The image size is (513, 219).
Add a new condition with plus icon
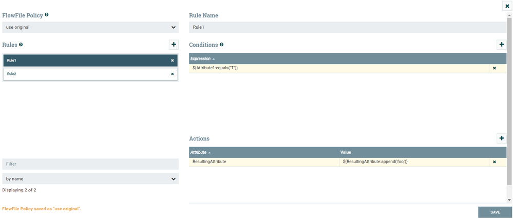[502, 45]
